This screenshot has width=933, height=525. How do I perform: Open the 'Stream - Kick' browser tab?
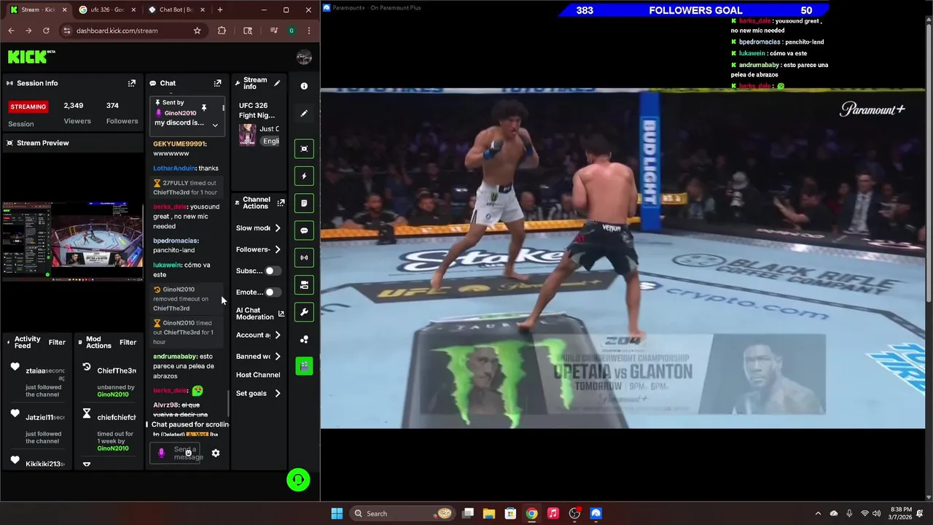tap(37, 9)
